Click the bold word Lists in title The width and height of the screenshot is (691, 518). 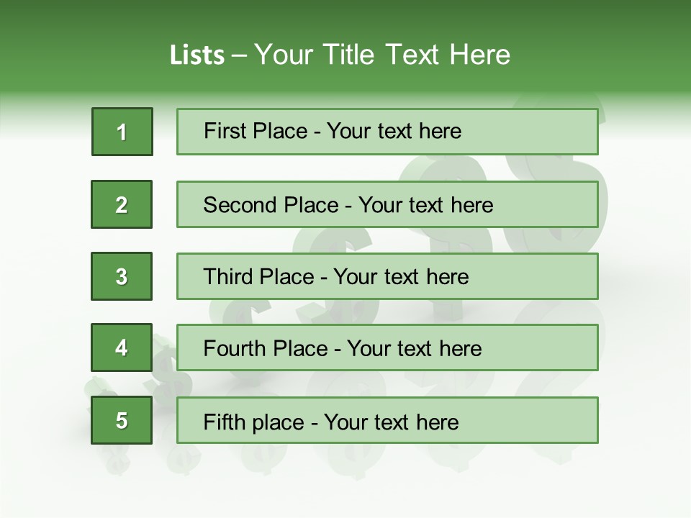[x=197, y=55]
